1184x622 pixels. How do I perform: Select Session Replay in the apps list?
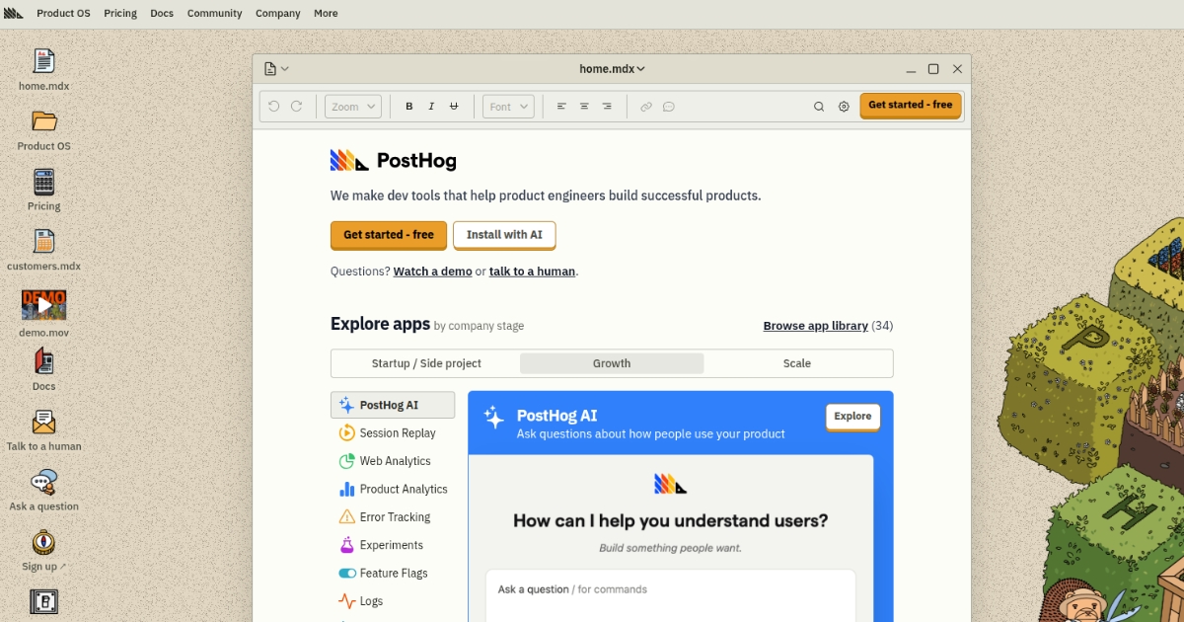(397, 433)
